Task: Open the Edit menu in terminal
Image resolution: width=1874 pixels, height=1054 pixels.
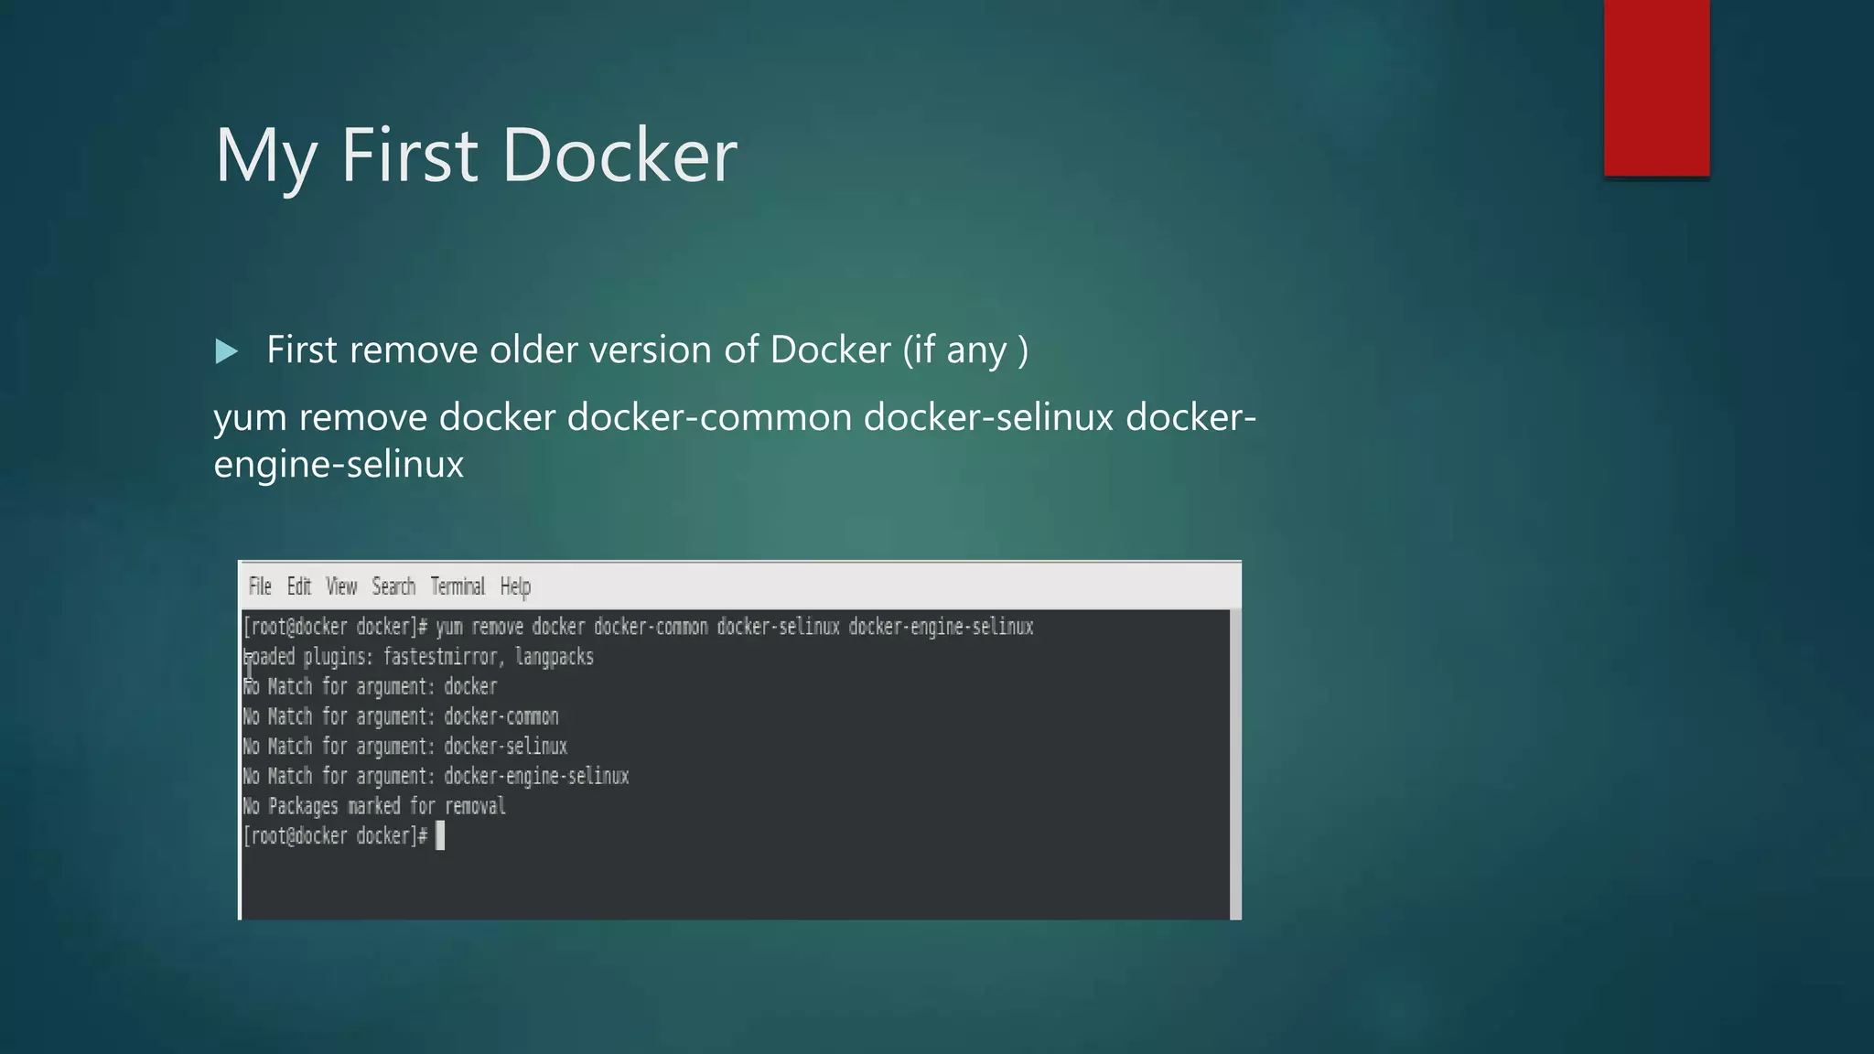Action: point(299,586)
